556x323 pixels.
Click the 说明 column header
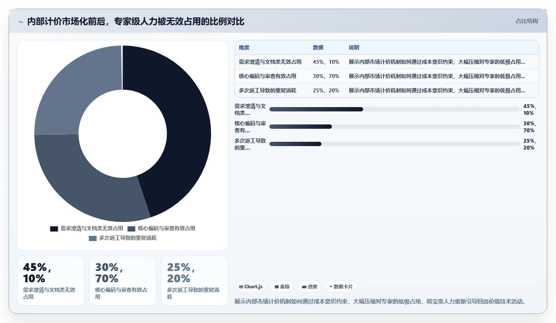(x=354, y=48)
